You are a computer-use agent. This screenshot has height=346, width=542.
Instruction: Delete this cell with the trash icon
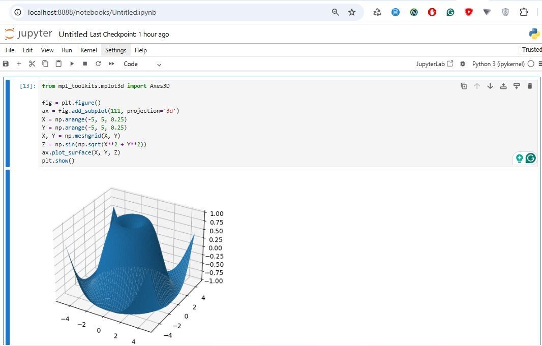coord(530,86)
